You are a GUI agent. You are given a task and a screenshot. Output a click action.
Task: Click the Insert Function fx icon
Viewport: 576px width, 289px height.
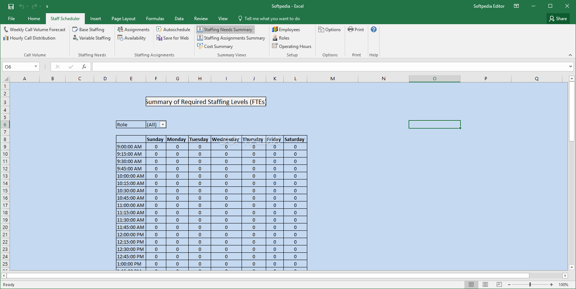(x=84, y=67)
